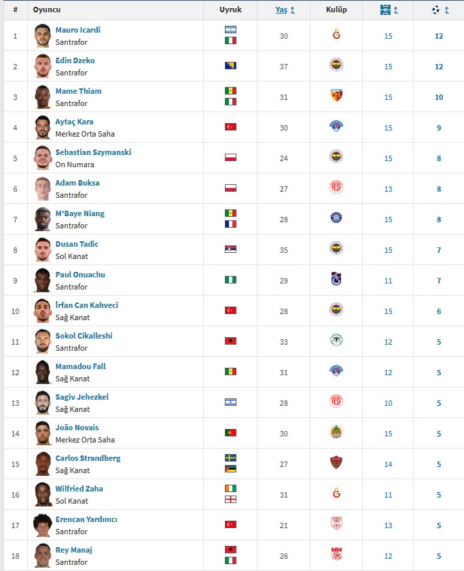Click the Konyaspor crest in Sokol Cikalleshi's row
Image resolution: width=464 pixels, height=571 pixels.
pos(336,340)
